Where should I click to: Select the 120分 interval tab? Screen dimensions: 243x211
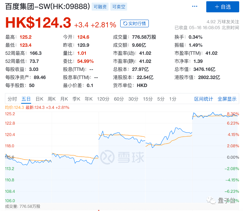103,99
